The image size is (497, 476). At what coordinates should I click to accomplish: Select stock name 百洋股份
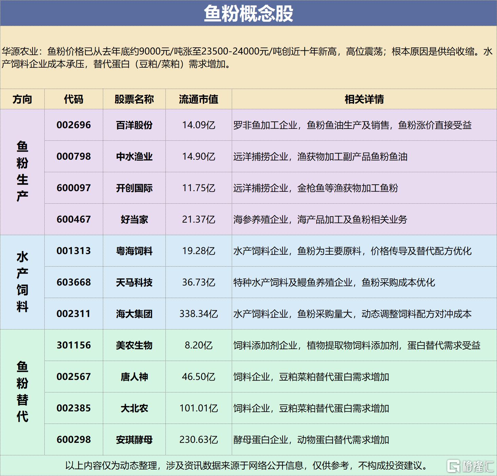134,125
